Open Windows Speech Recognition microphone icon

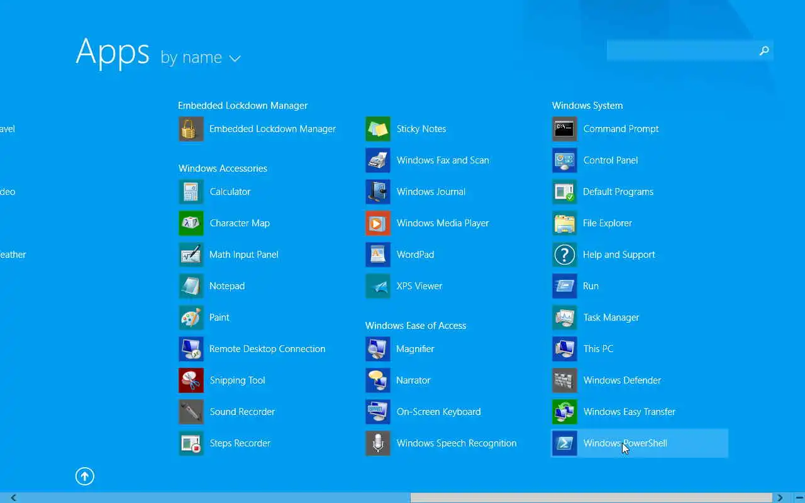[378, 443]
